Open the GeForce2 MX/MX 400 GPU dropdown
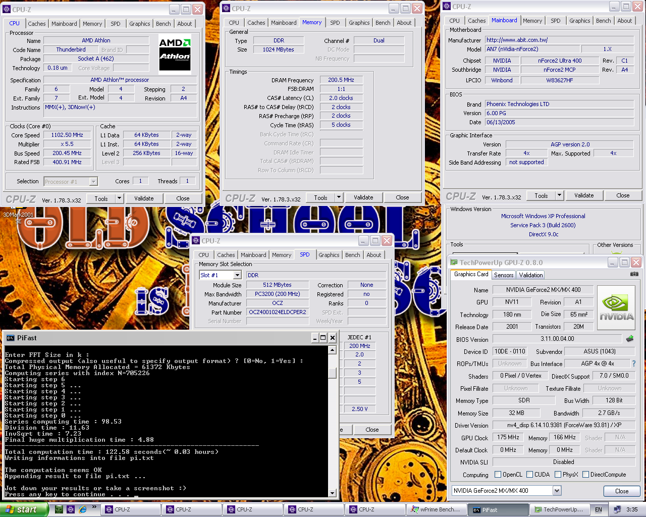The image size is (646, 517). (x=557, y=491)
